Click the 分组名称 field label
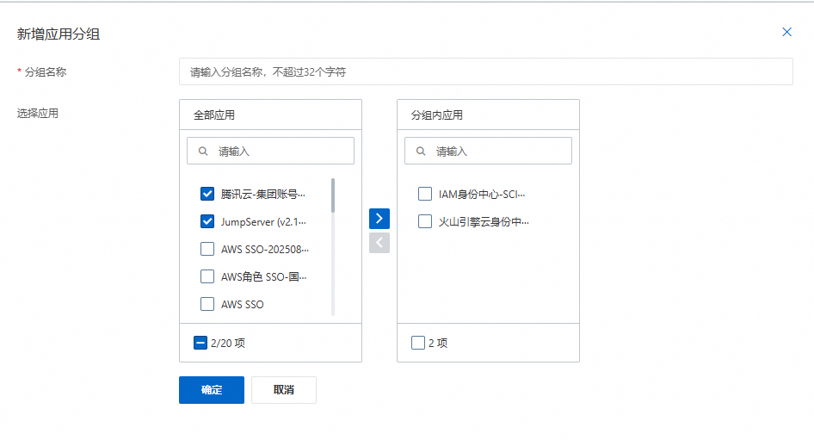Image resolution: width=814 pixels, height=440 pixels. click(45, 72)
